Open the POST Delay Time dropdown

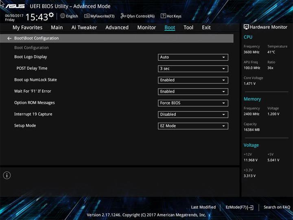[193, 69]
